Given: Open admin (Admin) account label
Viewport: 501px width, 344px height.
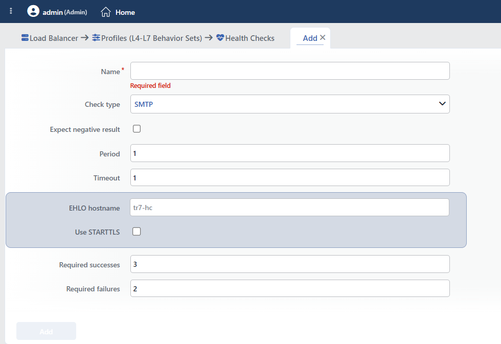Looking at the screenshot, I should pos(65,12).
